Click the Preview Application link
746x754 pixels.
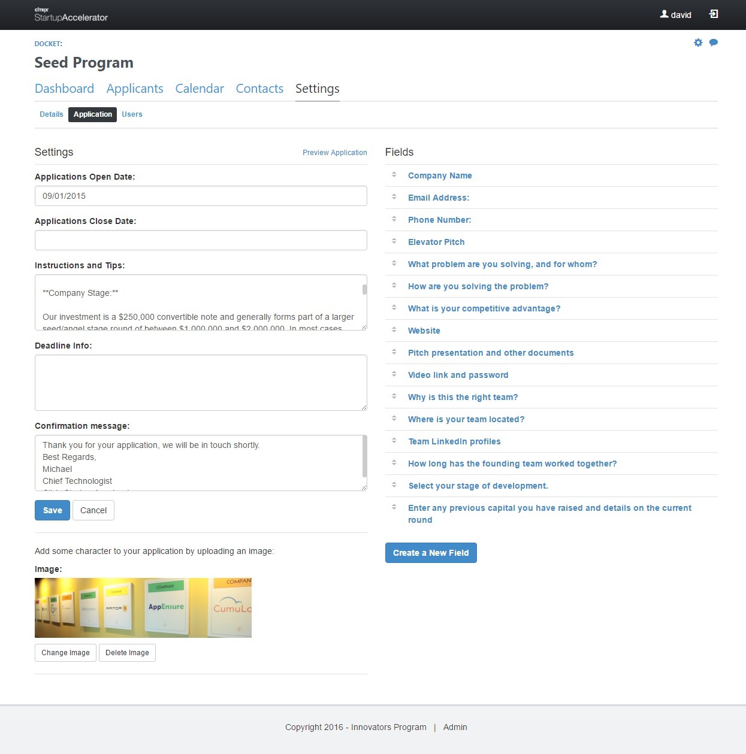(x=335, y=153)
